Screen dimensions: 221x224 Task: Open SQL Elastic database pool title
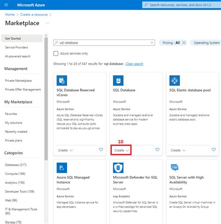point(190,90)
